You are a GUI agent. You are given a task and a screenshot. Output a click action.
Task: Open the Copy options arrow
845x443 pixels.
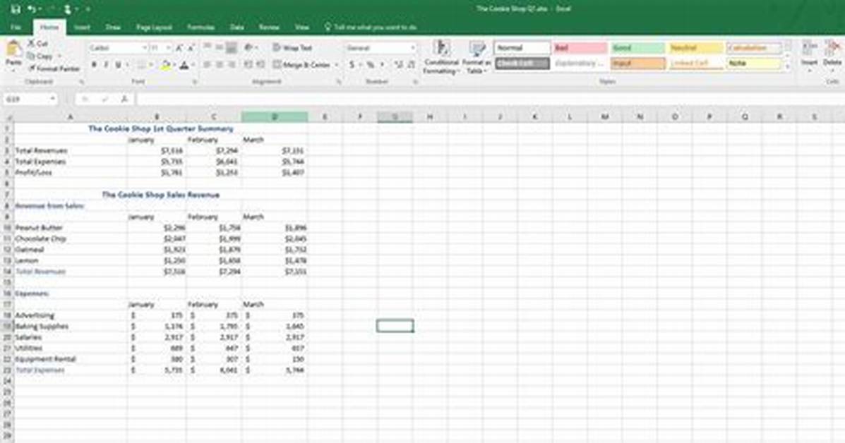click(x=59, y=56)
